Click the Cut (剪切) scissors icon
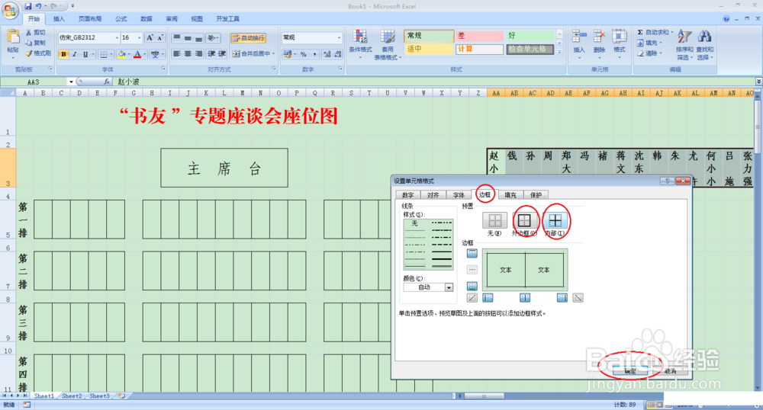This screenshot has height=410, width=763. pos(28,33)
